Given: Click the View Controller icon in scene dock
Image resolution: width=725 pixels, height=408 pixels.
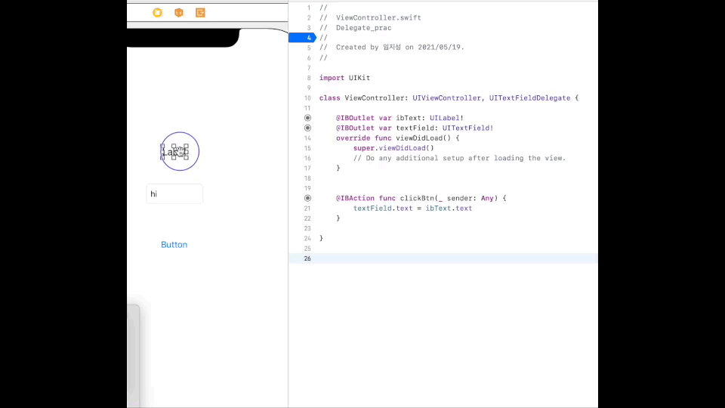Looking at the screenshot, I should click(x=158, y=13).
